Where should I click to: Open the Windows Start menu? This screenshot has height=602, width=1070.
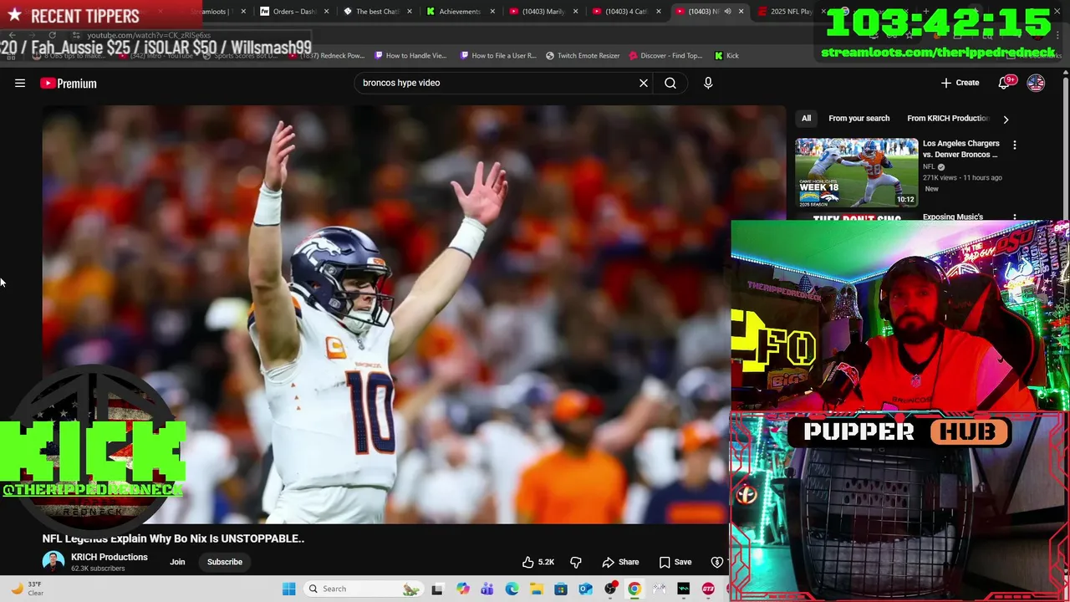coord(289,589)
